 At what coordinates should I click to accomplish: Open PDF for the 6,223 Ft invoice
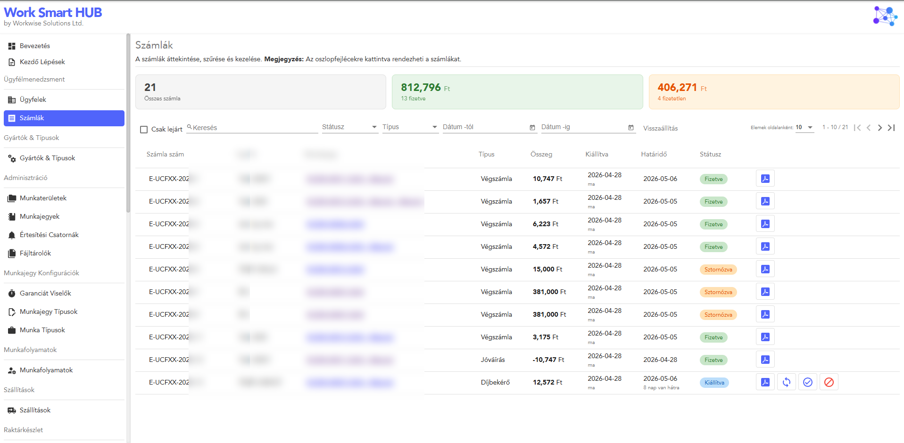click(765, 224)
